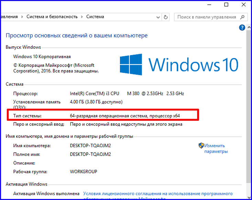
Task: Select the text Windows 10 Корпоративная
Action: [42, 57]
